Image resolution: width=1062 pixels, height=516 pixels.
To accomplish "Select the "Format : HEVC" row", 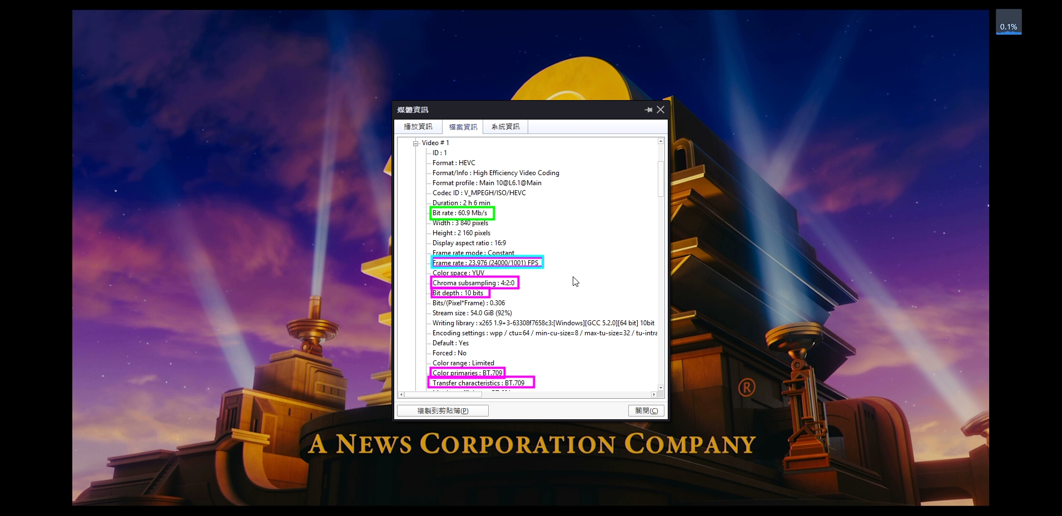I will pyautogui.click(x=454, y=163).
